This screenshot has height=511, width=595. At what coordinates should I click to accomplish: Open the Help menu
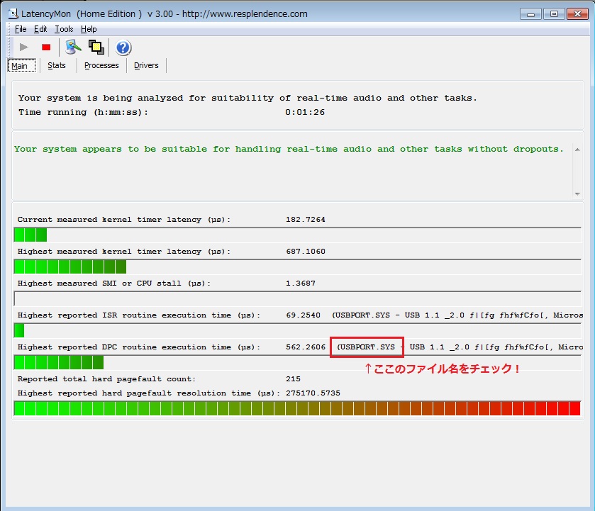coord(89,29)
